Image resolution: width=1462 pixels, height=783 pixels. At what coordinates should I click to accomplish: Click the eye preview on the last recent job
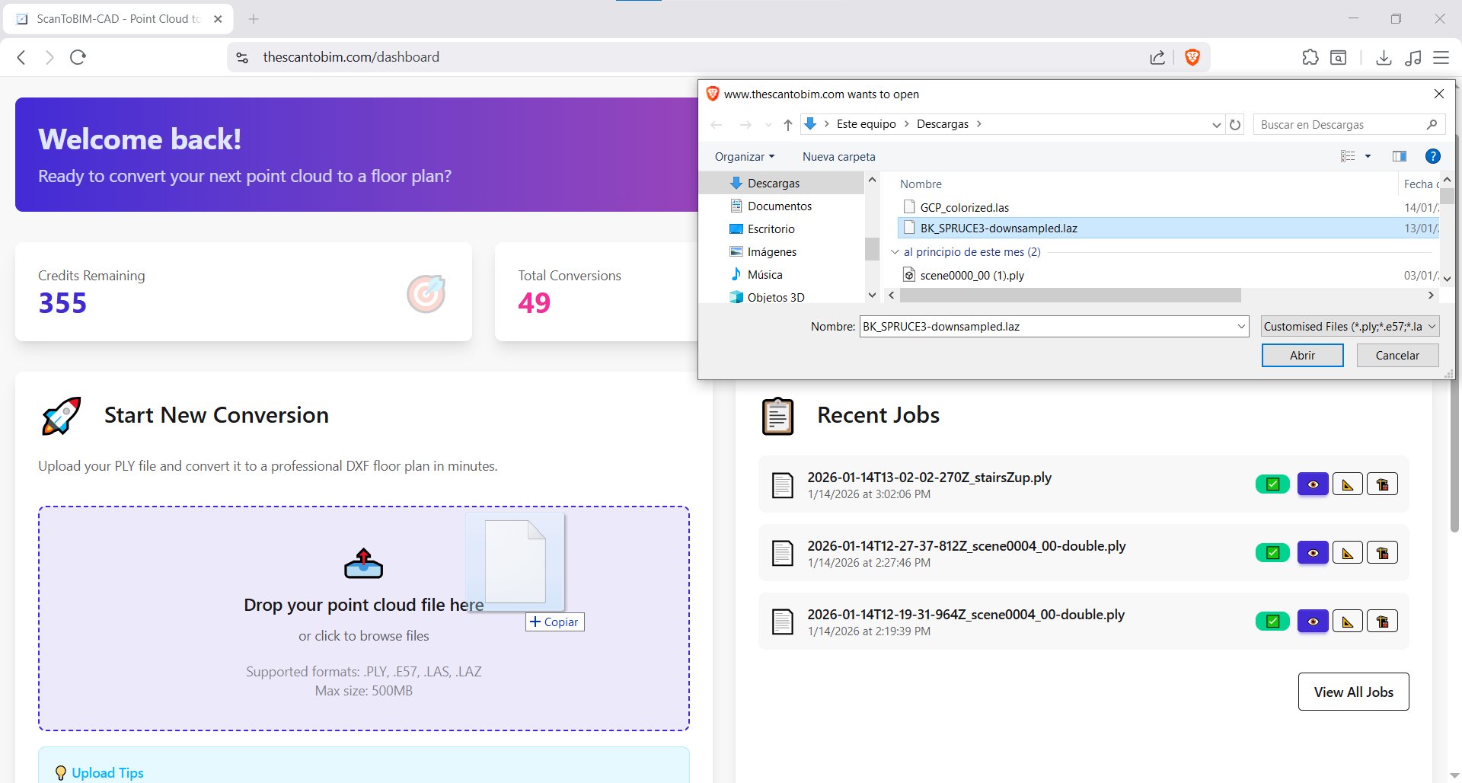tap(1312, 621)
